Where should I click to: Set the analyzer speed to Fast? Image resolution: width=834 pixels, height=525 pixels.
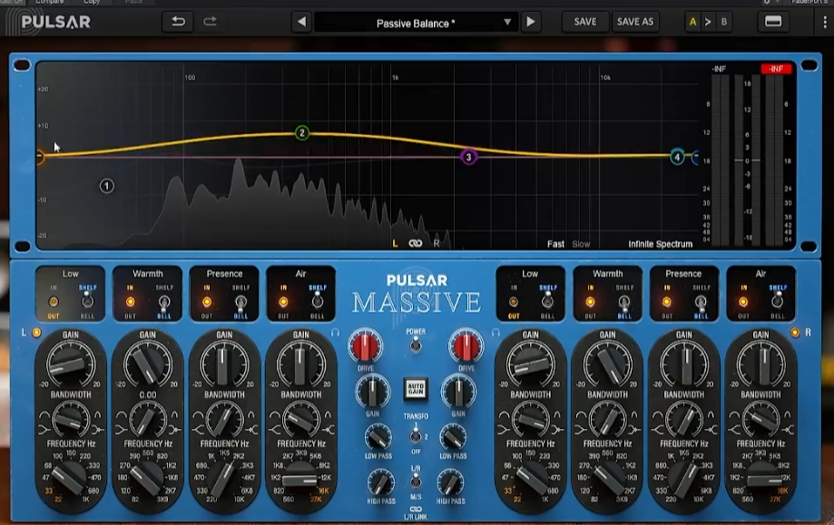pyautogui.click(x=555, y=244)
